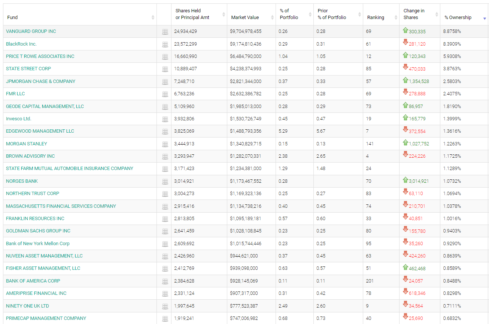The image size is (489, 324).
Task: Click grid icon for PRIMECAP MANAGEMENT COMPANY
Action: (165, 319)
